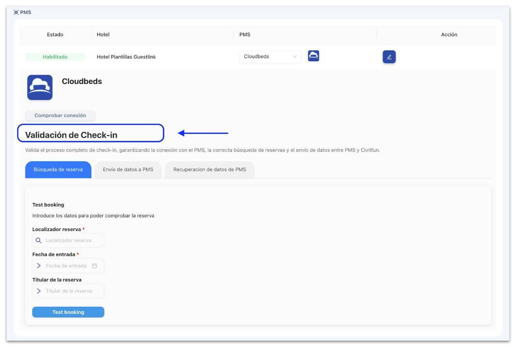Image resolution: width=518 pixels, height=349 pixels.
Task: Click the Cloudbeds bed icon next to the dropdown
Action: pos(313,56)
